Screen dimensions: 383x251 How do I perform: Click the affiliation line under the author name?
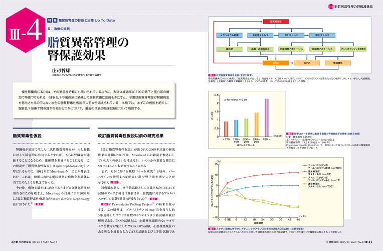77,75
